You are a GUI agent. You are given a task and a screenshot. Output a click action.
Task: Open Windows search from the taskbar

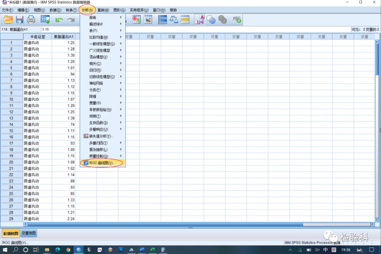point(16,250)
